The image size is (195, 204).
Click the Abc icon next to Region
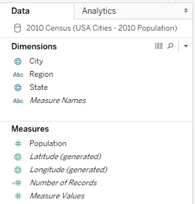point(18,75)
